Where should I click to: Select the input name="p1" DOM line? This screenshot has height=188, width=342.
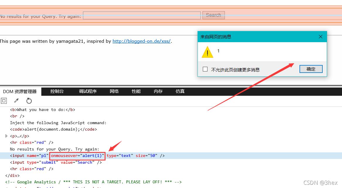(29, 155)
